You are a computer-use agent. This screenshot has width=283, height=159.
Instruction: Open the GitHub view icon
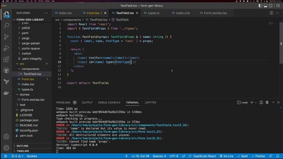[6, 71]
